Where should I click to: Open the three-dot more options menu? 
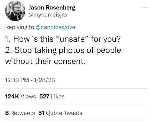pyautogui.click(x=144, y=7)
